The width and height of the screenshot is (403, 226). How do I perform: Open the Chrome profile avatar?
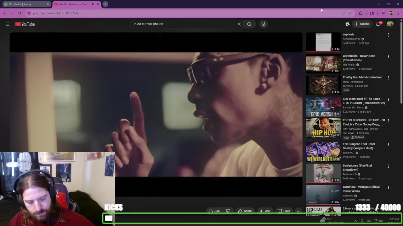click(x=391, y=13)
